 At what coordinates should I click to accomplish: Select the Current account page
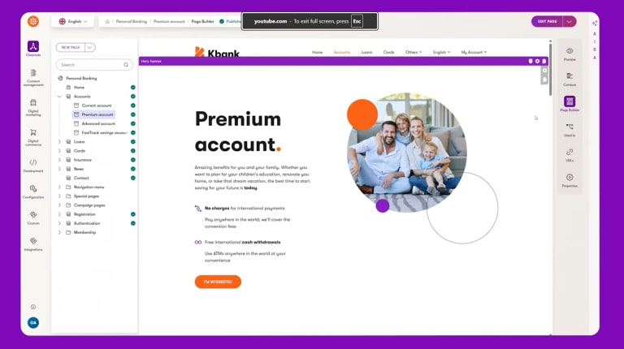point(97,106)
